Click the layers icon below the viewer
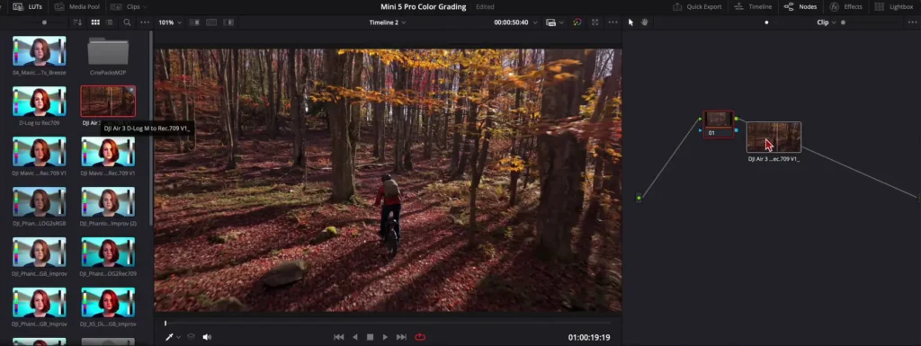This screenshot has width=921, height=346. [x=191, y=337]
